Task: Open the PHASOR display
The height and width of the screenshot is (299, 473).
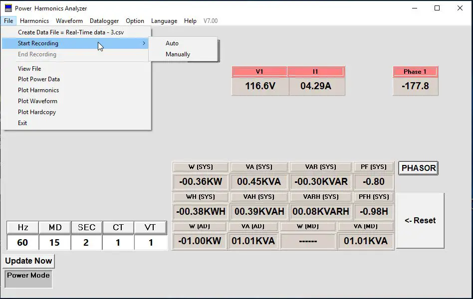Action: [x=418, y=168]
